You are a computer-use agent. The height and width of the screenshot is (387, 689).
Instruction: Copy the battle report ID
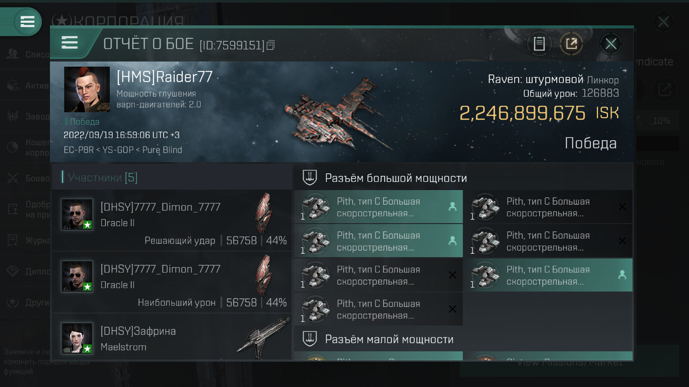click(271, 45)
